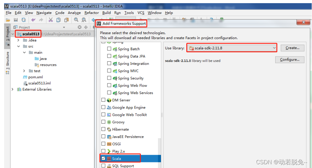Screen dimensions: 312x168
Task: Click the Undo arrow icon
Action: coord(33,20)
